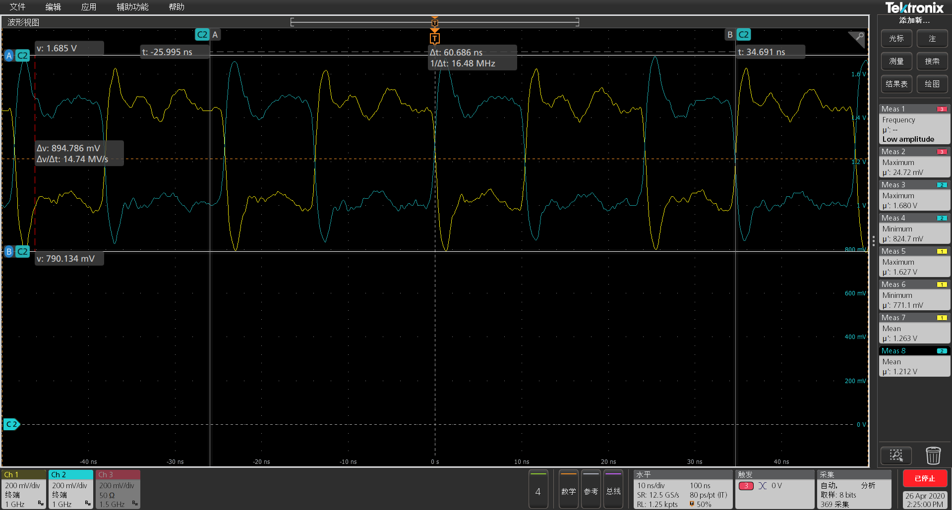Click the 光标 cursors button
This screenshot has width=952, height=510.
(x=896, y=39)
